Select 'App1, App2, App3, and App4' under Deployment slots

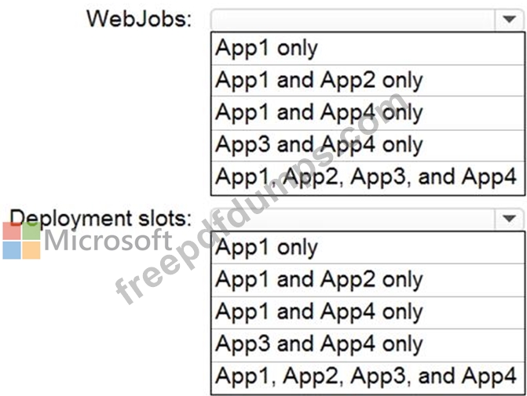[x=368, y=377]
